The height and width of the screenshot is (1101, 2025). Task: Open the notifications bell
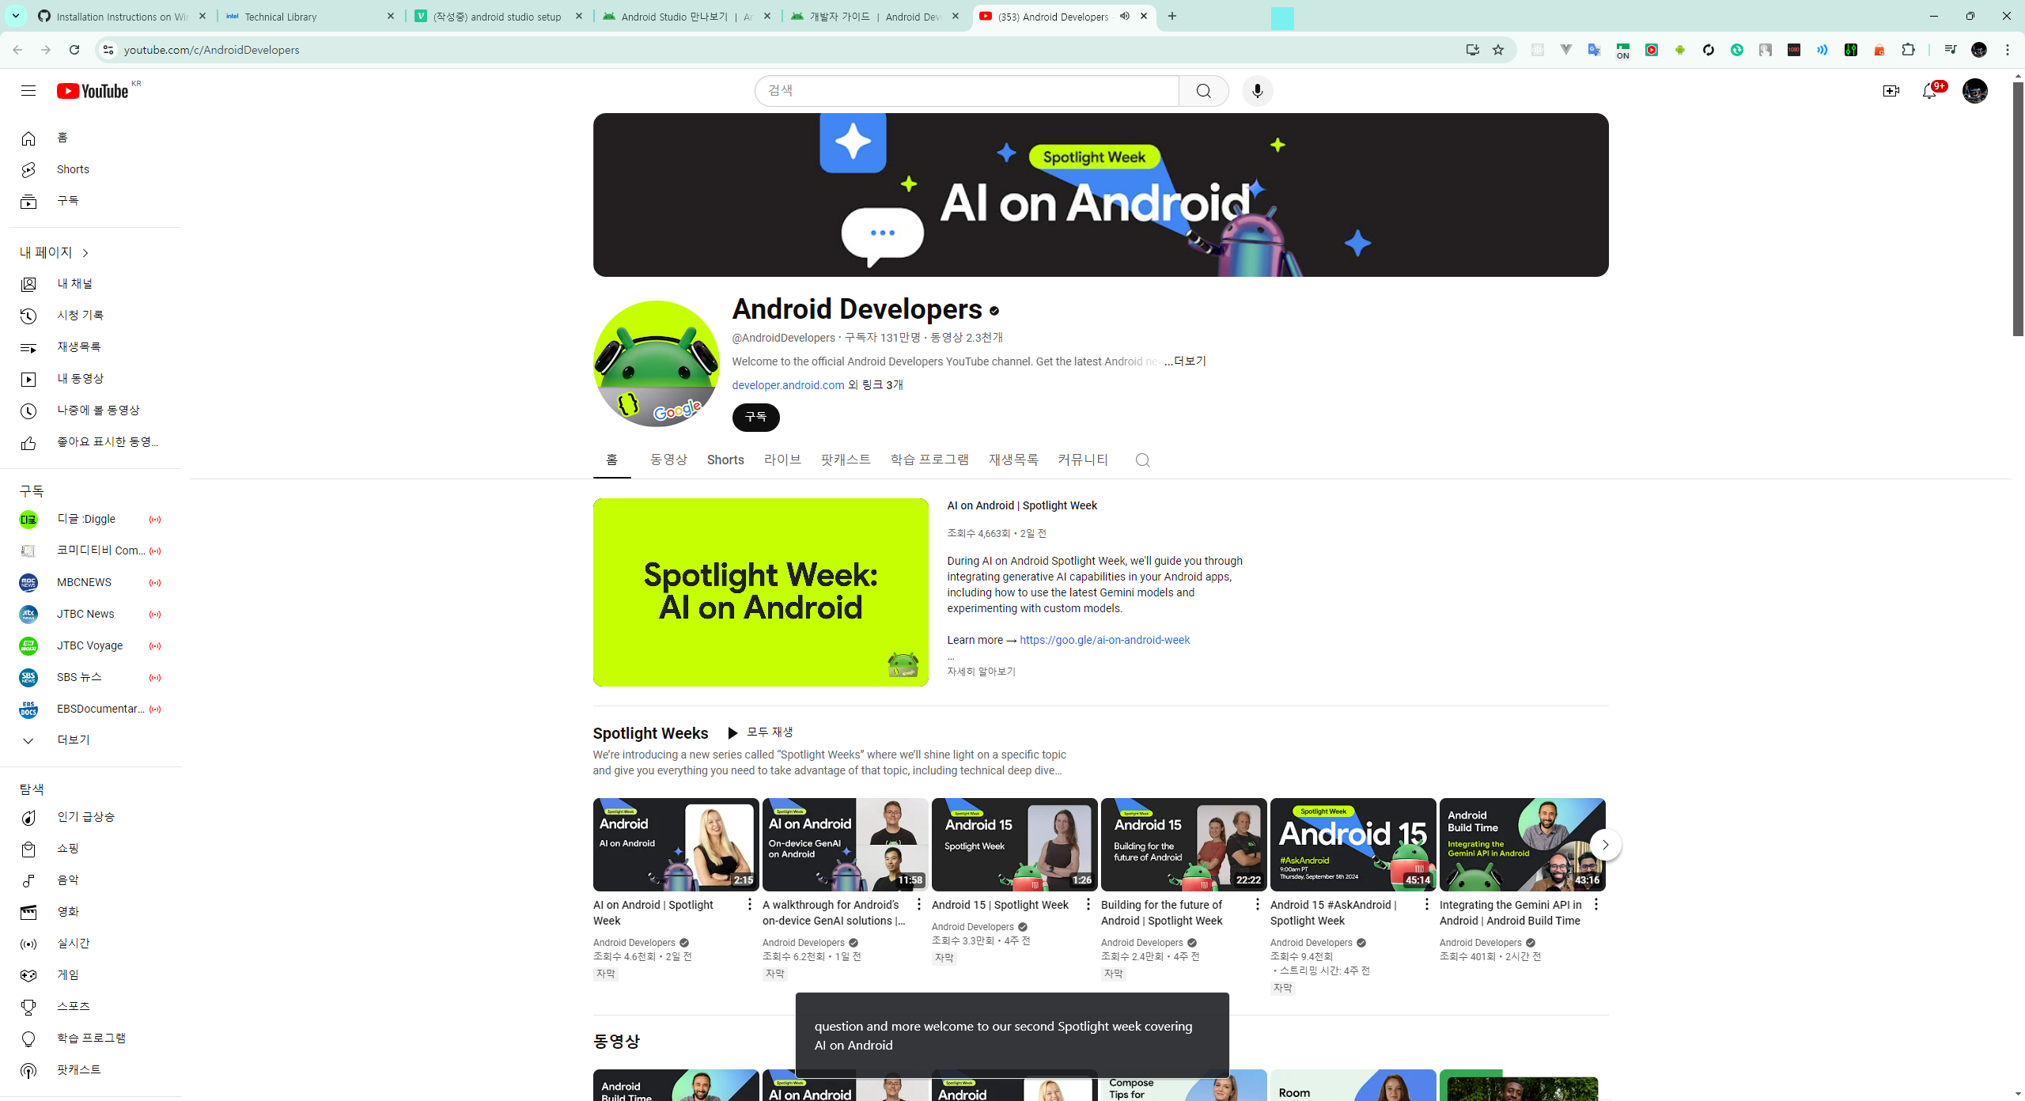[1929, 91]
